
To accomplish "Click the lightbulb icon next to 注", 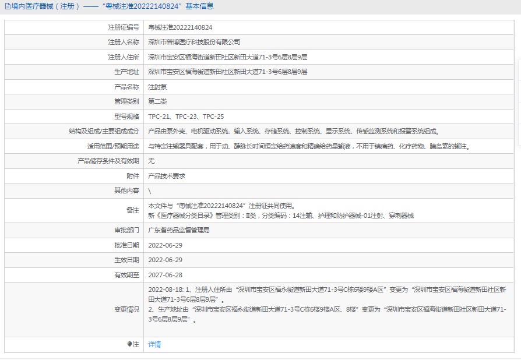I will click(x=130, y=344).
